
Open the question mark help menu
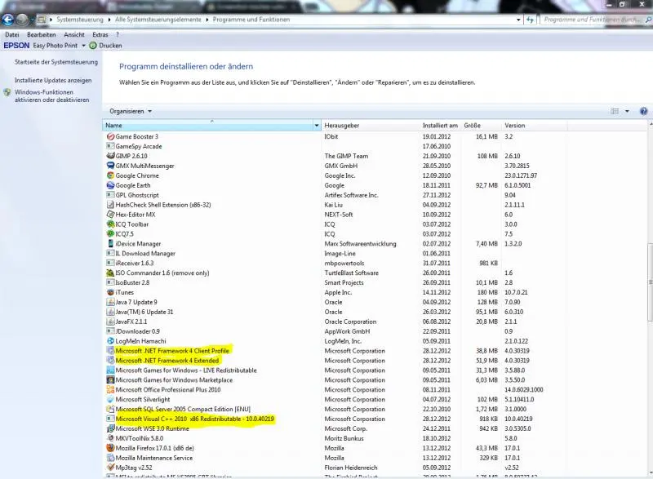pos(118,34)
